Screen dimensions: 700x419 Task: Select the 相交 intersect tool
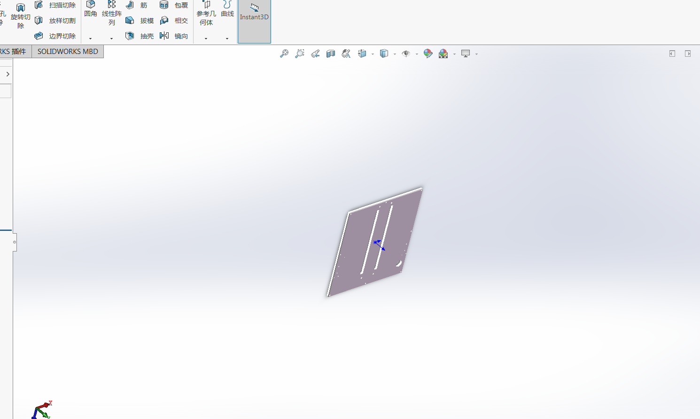click(x=174, y=21)
